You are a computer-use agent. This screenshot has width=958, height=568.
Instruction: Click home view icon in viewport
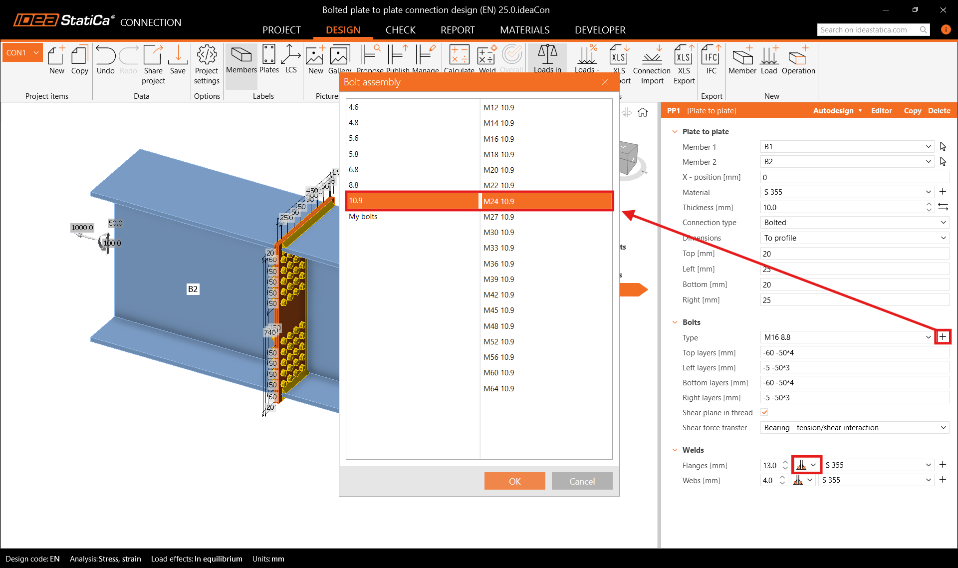click(643, 112)
